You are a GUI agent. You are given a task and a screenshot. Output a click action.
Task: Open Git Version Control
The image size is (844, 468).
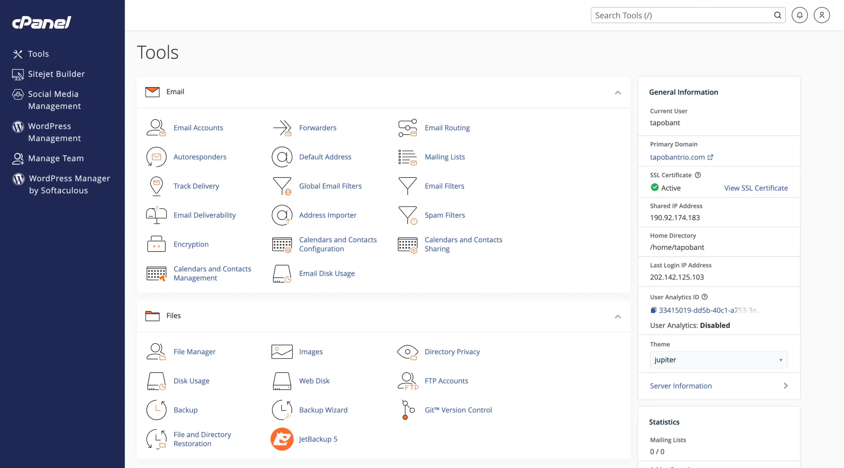tap(458, 410)
